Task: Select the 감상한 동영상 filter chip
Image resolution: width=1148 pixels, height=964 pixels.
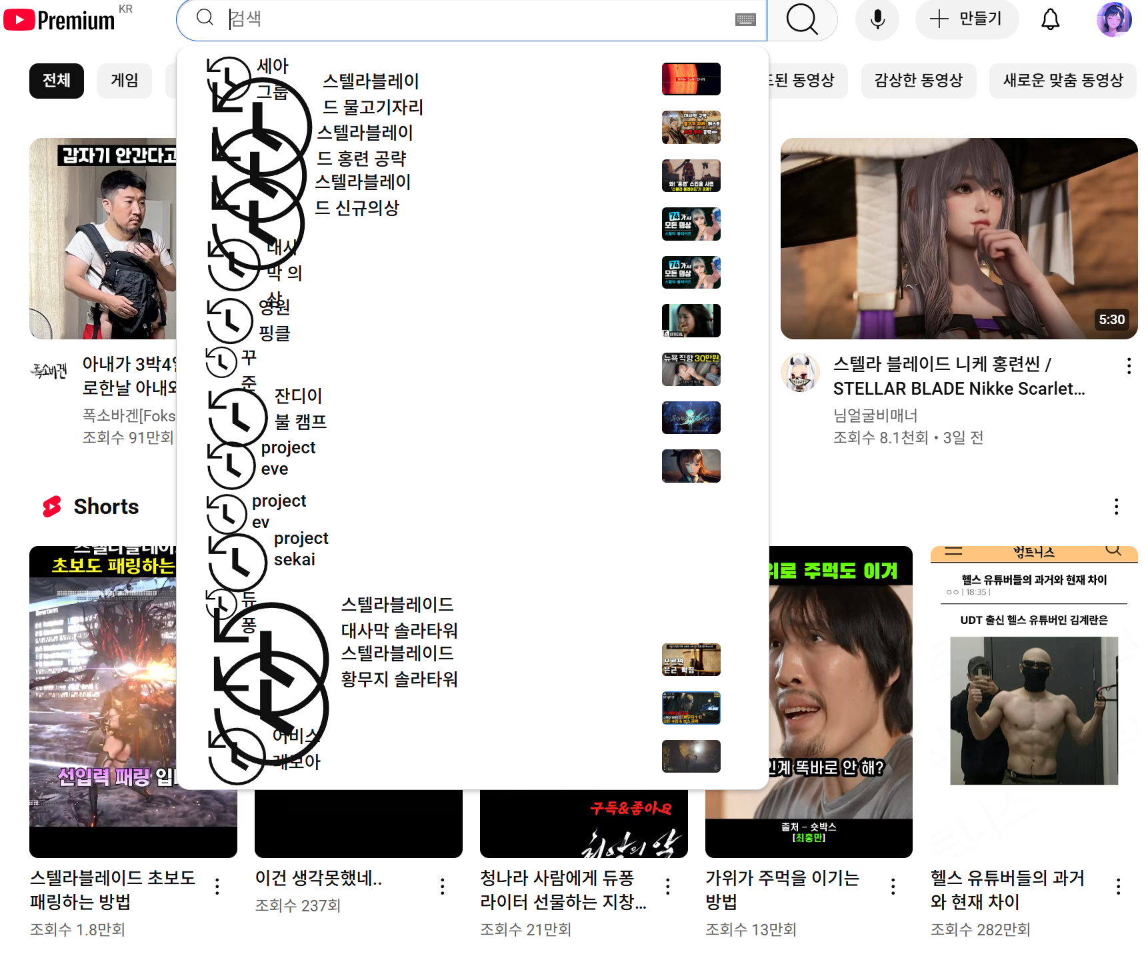Action: [x=919, y=81]
